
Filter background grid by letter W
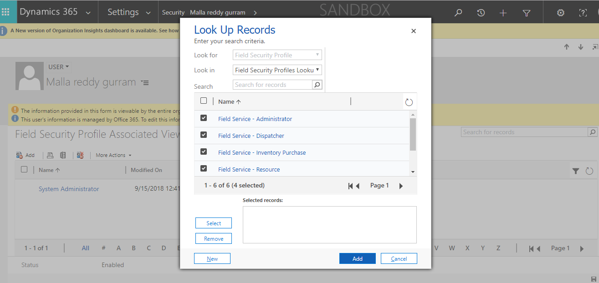[452, 248]
